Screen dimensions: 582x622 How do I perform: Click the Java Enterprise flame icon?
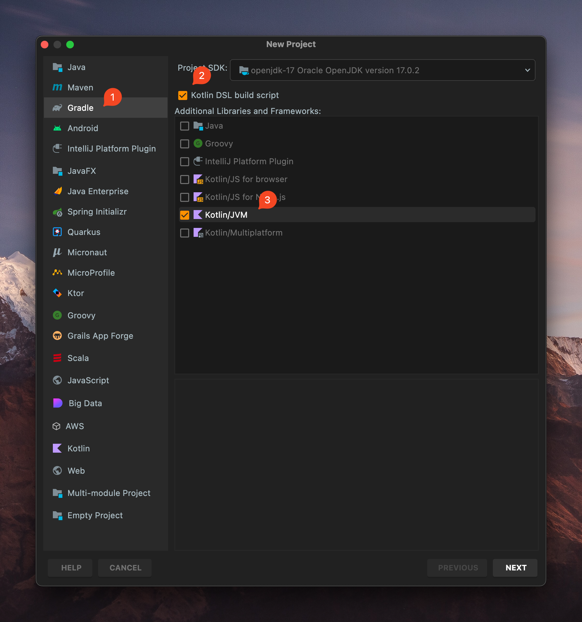click(58, 191)
